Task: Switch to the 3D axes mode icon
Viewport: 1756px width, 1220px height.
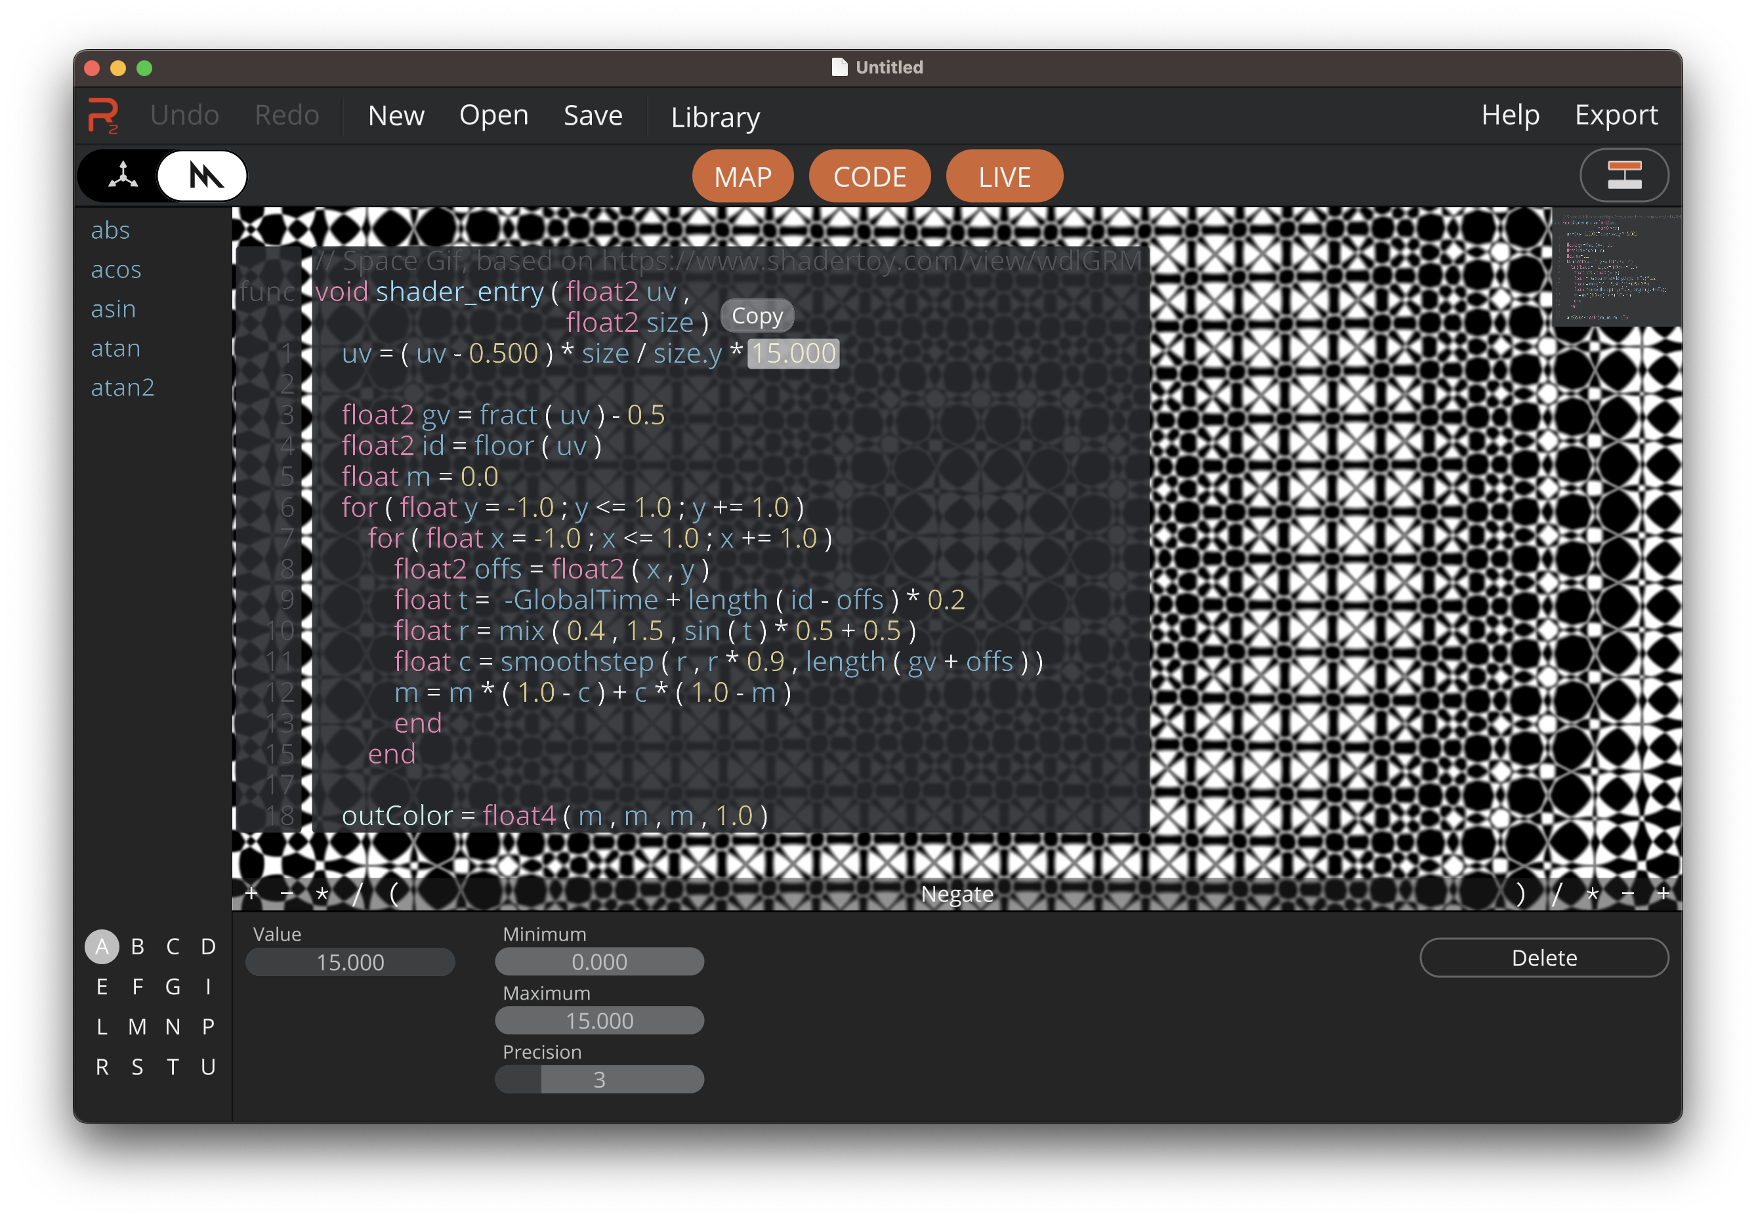Action: click(x=123, y=176)
